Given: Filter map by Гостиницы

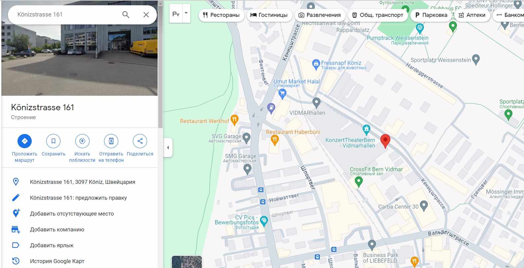Looking at the screenshot, I should pos(269,15).
